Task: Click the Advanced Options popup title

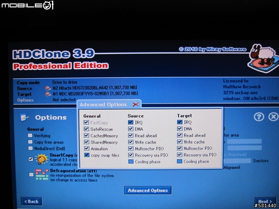Action: point(103,104)
